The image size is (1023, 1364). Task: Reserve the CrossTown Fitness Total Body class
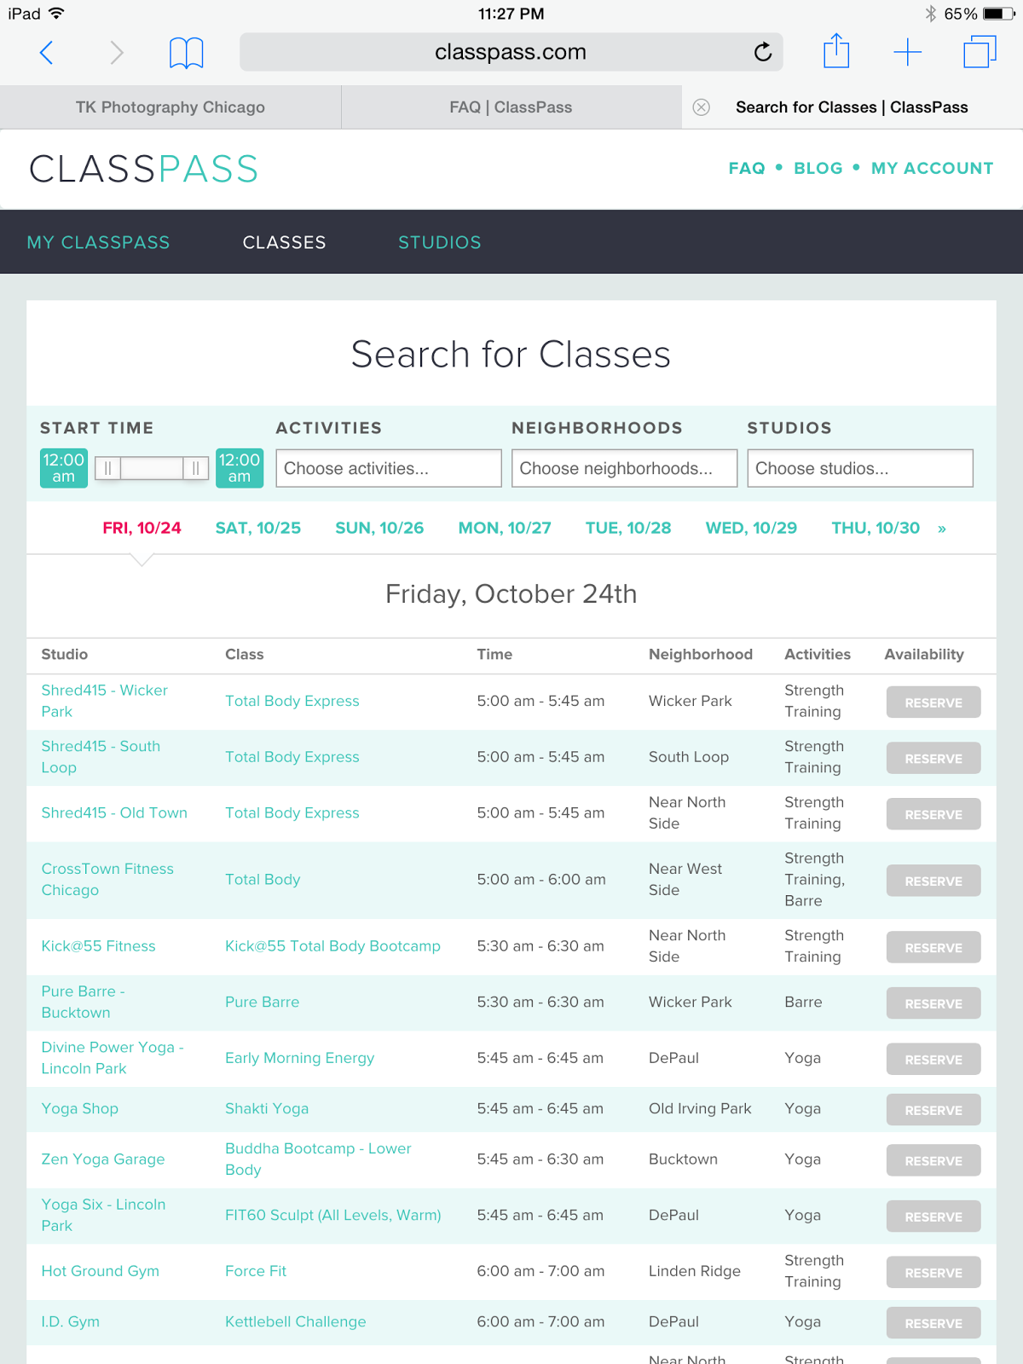933,881
